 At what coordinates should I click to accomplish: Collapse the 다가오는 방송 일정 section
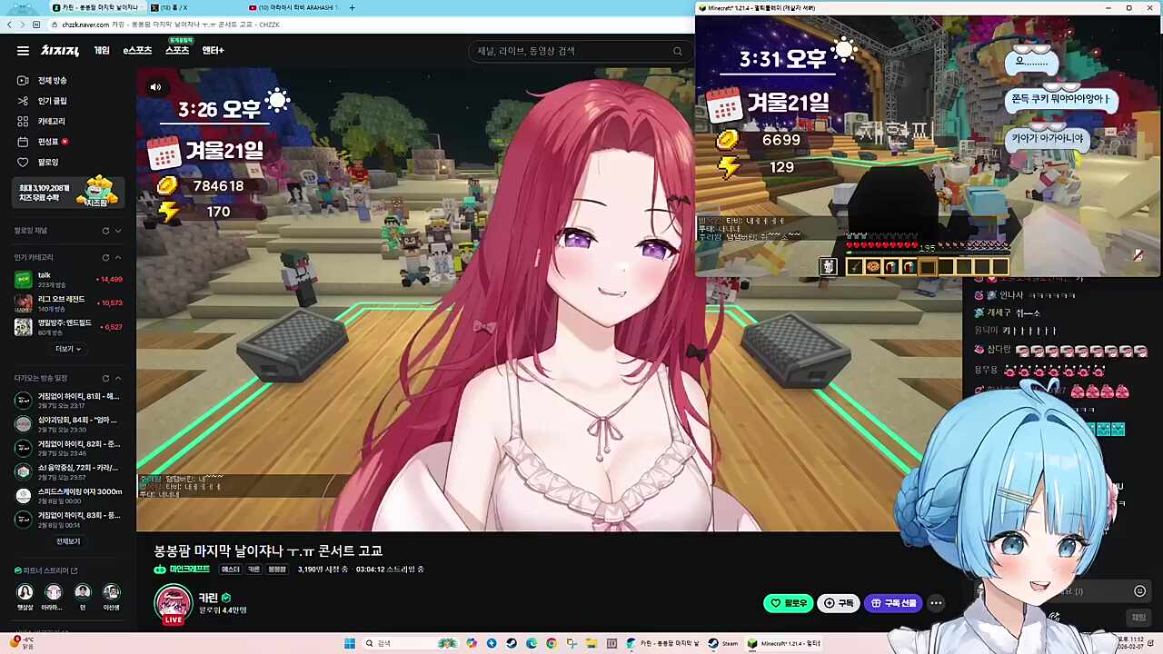pyautogui.click(x=118, y=378)
